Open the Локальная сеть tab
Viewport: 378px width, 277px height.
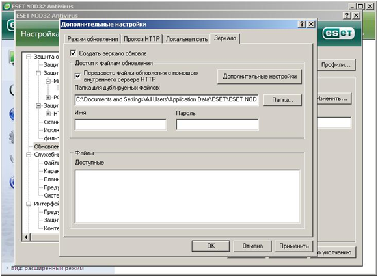pyautogui.click(x=187, y=39)
